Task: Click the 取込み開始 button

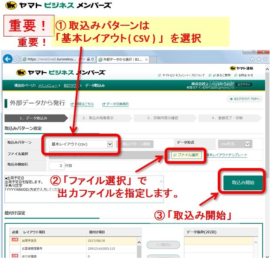Action: pos(243,183)
